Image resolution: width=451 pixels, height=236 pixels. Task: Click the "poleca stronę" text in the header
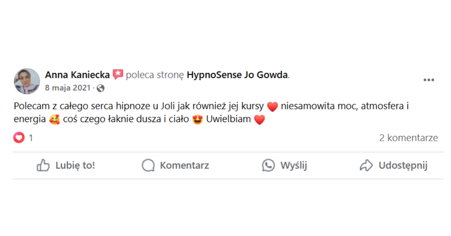[154, 75]
